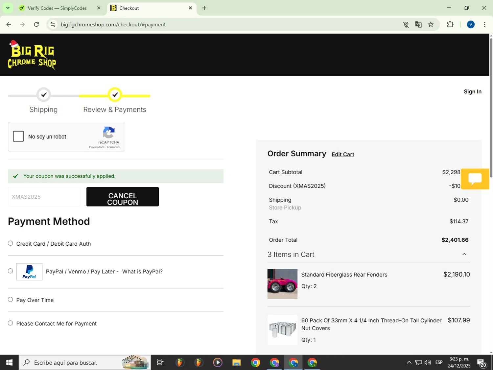Image resolution: width=493 pixels, height=370 pixels.
Task: Go to the Shipping checkout step
Action: point(43,101)
